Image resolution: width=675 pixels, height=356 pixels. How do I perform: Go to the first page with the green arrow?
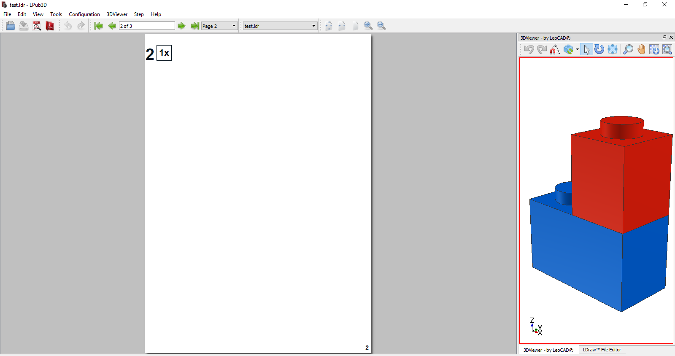(x=98, y=26)
